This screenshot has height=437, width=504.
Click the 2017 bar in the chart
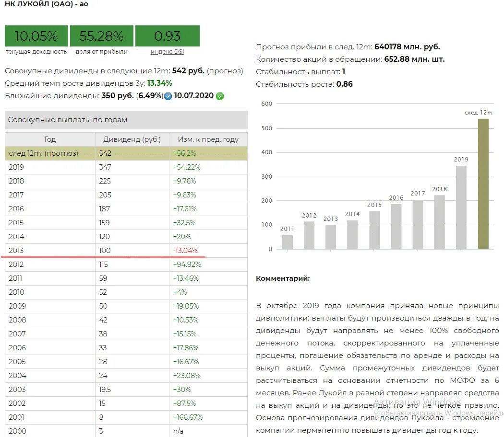click(418, 224)
